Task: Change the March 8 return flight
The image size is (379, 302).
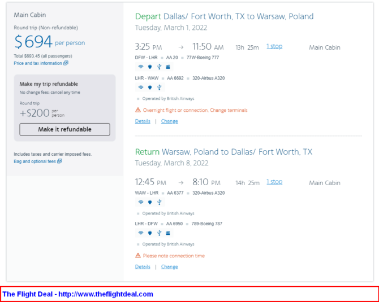Action: [170, 267]
